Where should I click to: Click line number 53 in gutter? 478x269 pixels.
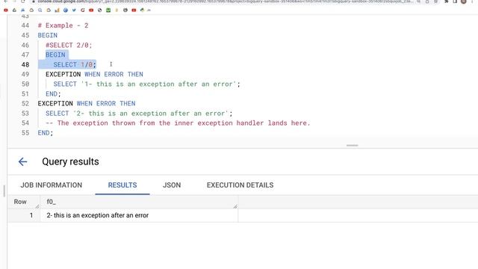[x=25, y=114]
